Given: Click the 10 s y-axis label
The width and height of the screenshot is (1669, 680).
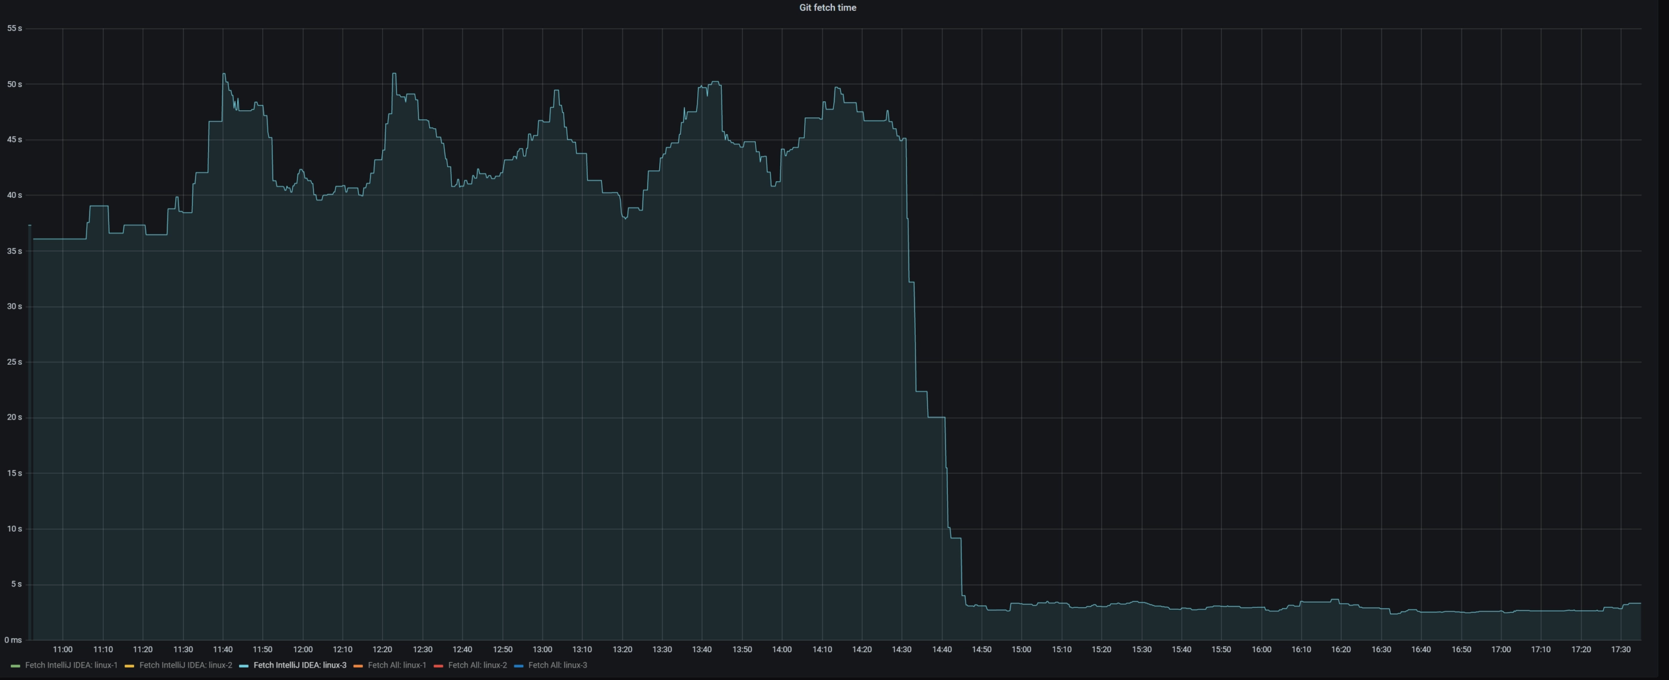Looking at the screenshot, I should click(x=14, y=529).
